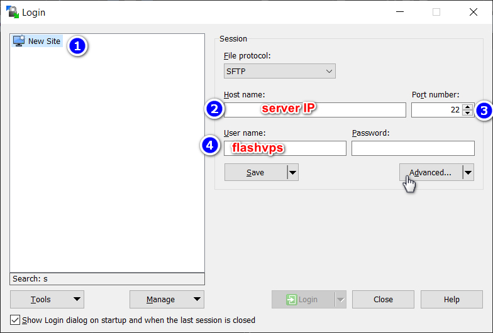The image size is (493, 333).
Task: Expand the Advanced dropdown arrow
Action: tap(468, 173)
